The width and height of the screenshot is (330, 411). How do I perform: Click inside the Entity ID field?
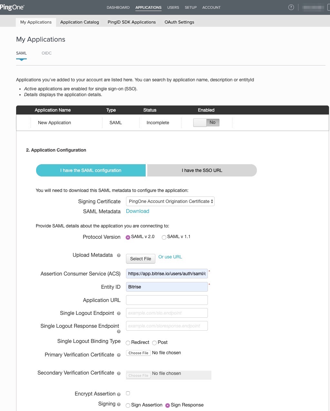tap(167, 287)
